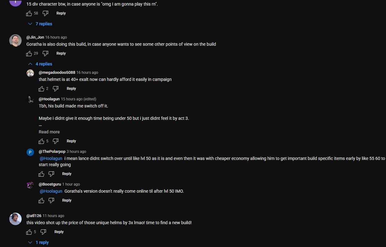Like the comment by @Jin_Jon

tap(29, 53)
